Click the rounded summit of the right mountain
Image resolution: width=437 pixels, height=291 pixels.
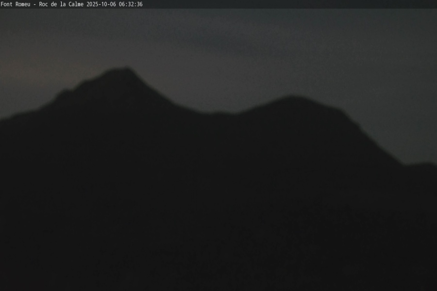[291, 98]
